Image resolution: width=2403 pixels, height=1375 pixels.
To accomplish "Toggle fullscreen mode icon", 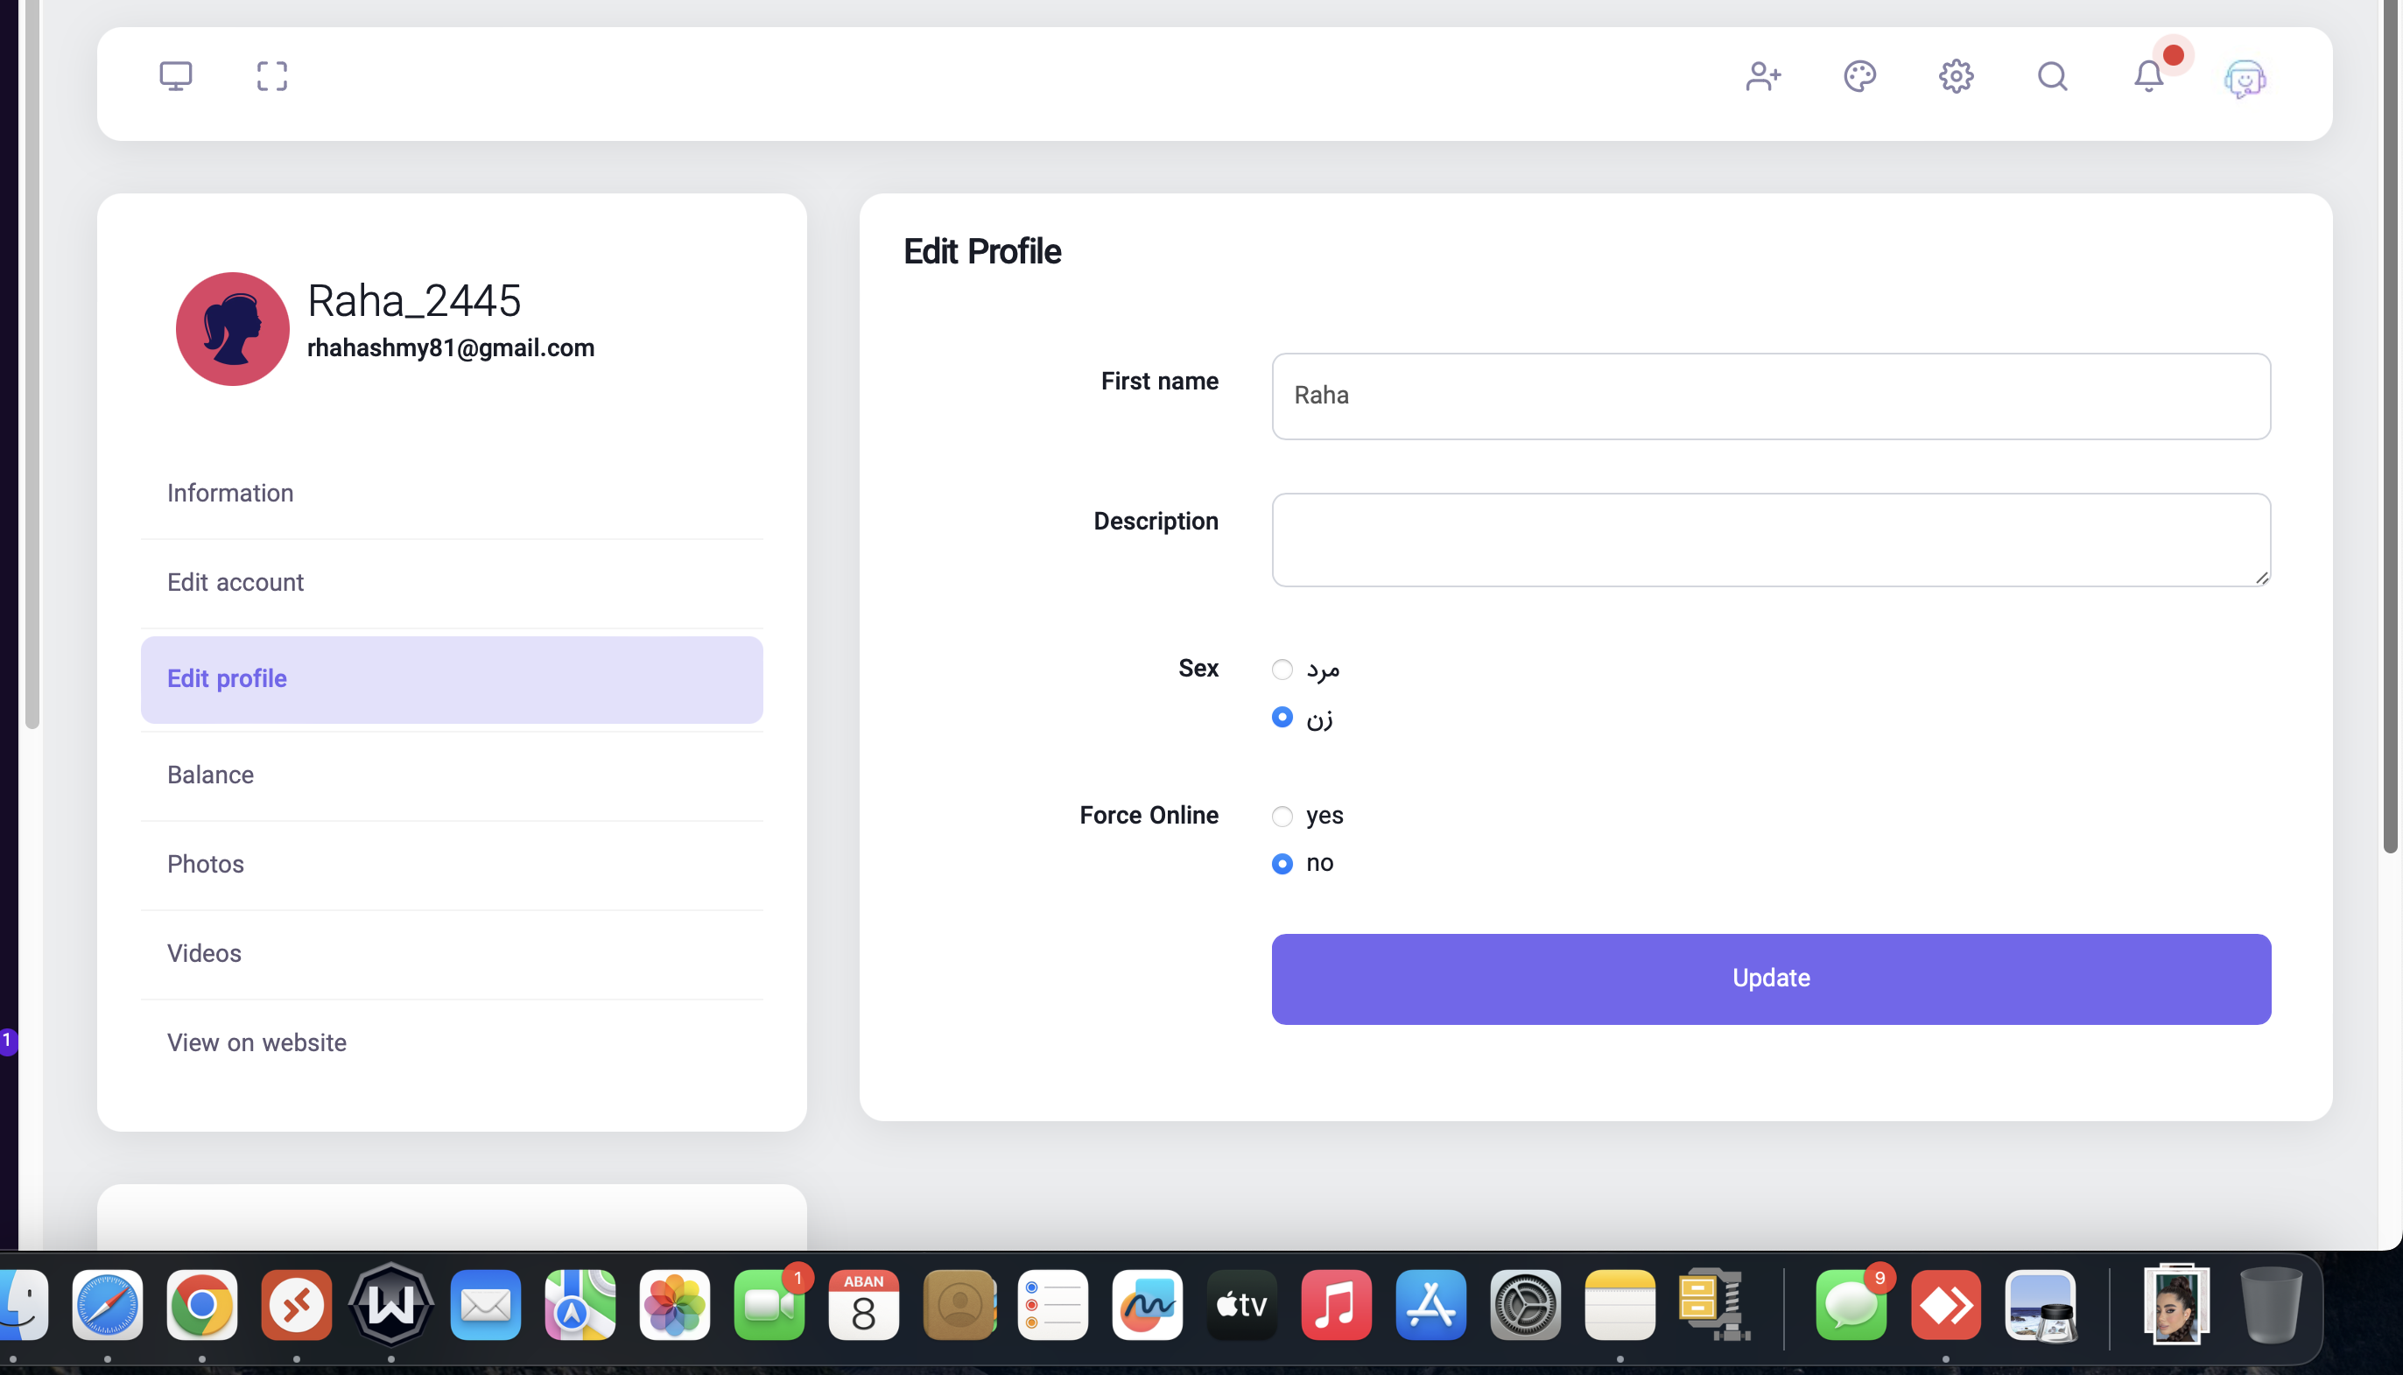I will point(272,76).
